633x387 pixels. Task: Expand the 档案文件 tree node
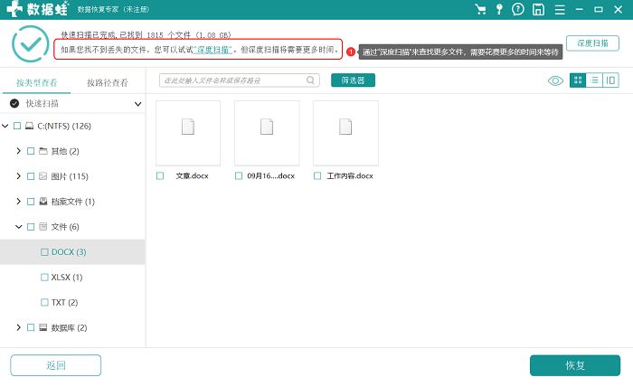(x=19, y=201)
